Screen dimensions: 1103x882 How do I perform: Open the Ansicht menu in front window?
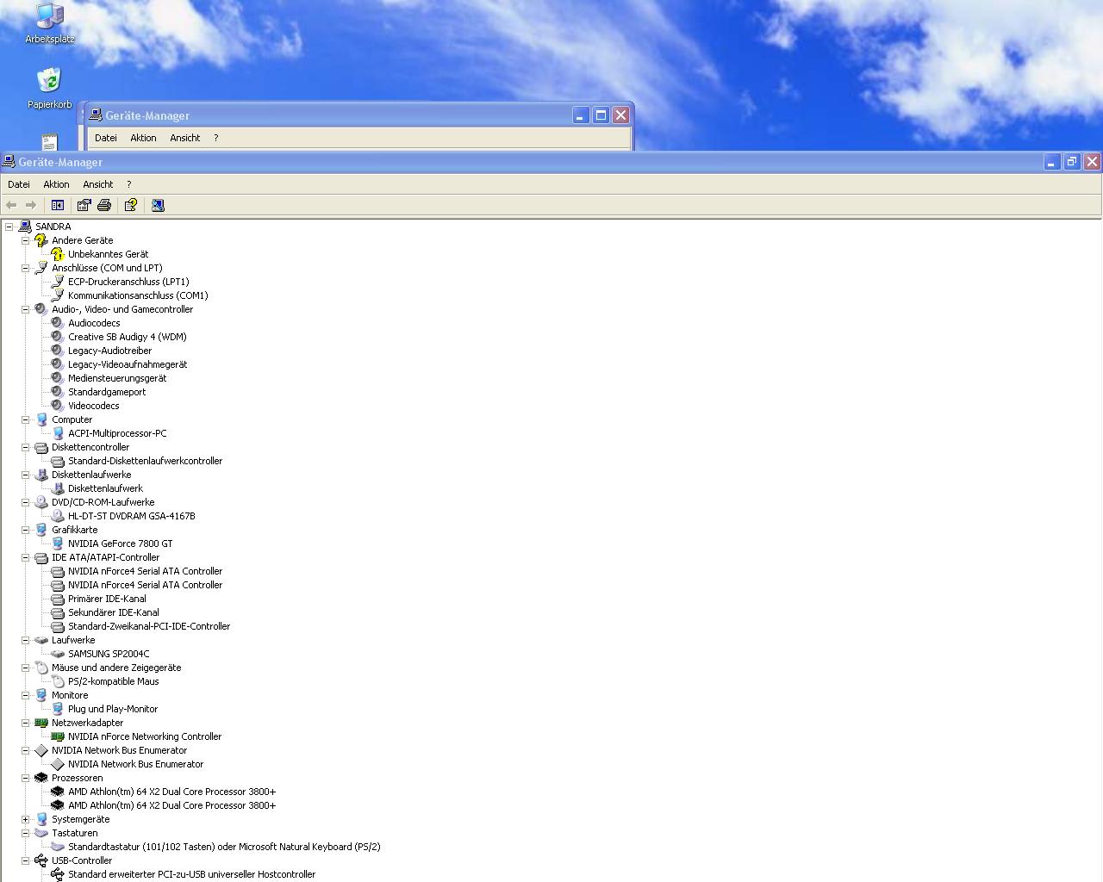(x=98, y=184)
